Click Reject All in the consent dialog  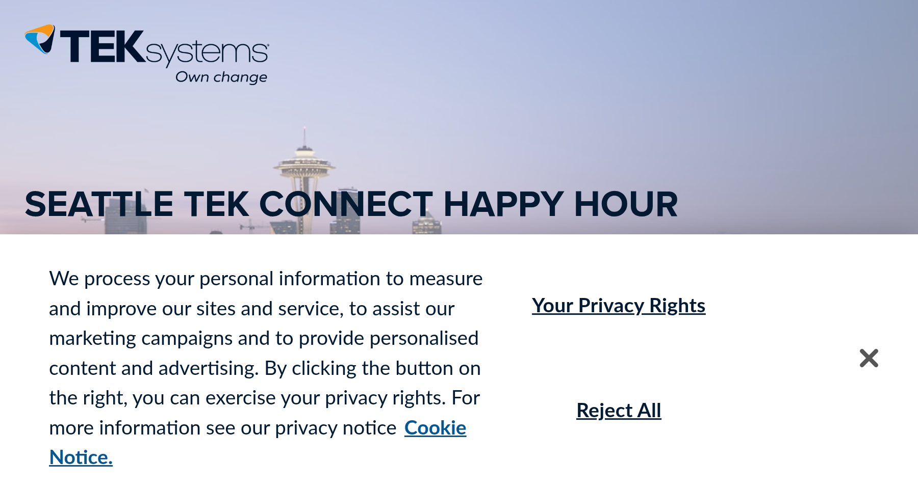click(618, 411)
